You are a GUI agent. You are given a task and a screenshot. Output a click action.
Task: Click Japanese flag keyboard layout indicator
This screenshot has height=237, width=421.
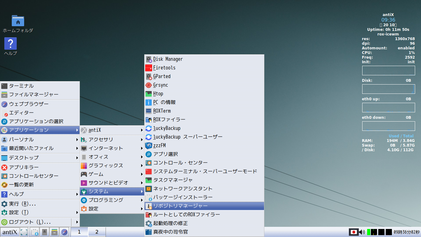[354, 232]
